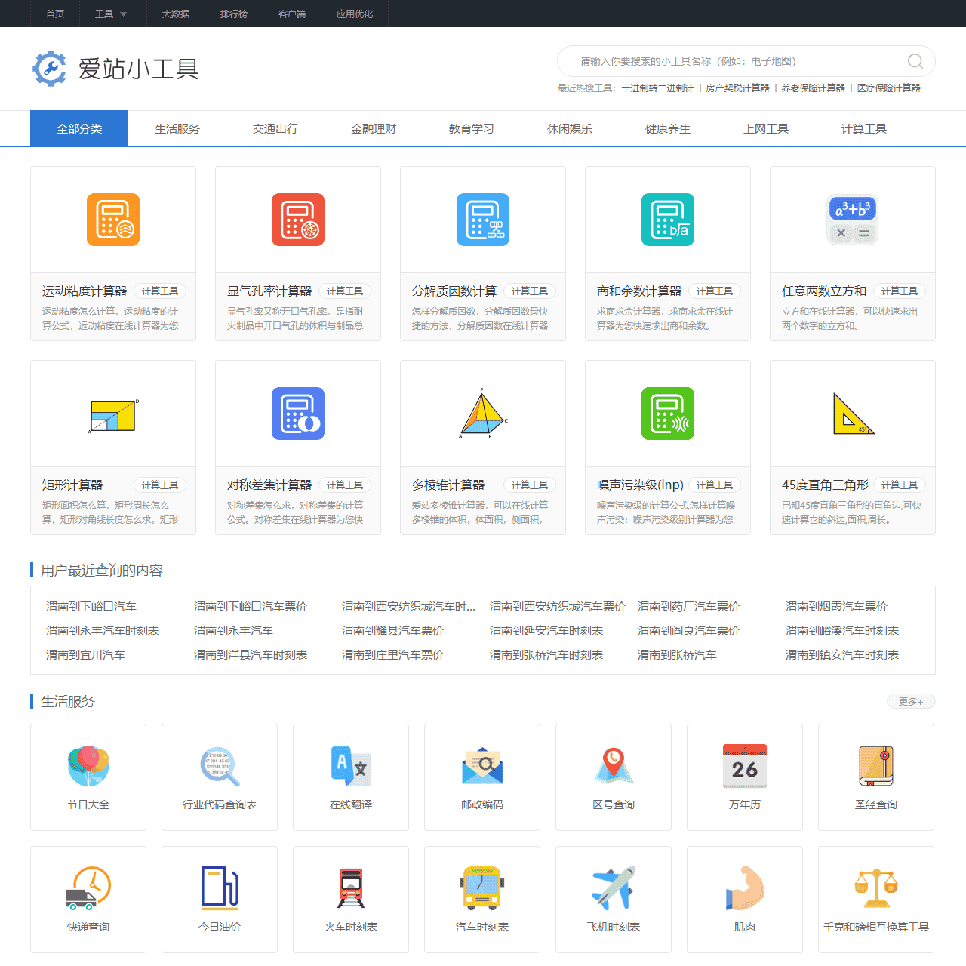Image resolution: width=966 pixels, height=966 pixels.
Task: Open the 45度直角三角形 triangle ruler icon
Action: [x=852, y=414]
